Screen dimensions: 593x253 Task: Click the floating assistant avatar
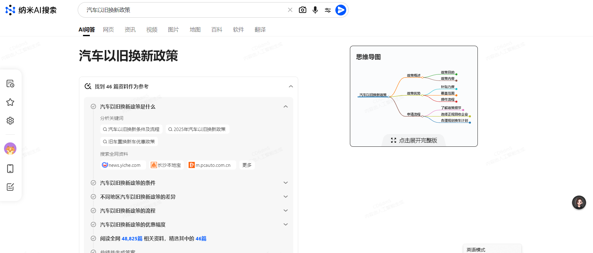pyautogui.click(x=579, y=203)
